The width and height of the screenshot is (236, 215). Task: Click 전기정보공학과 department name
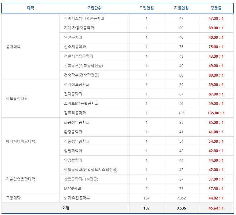click(77, 85)
